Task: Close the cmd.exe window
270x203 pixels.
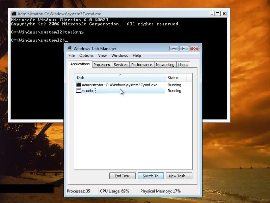Action: [x=224, y=14]
